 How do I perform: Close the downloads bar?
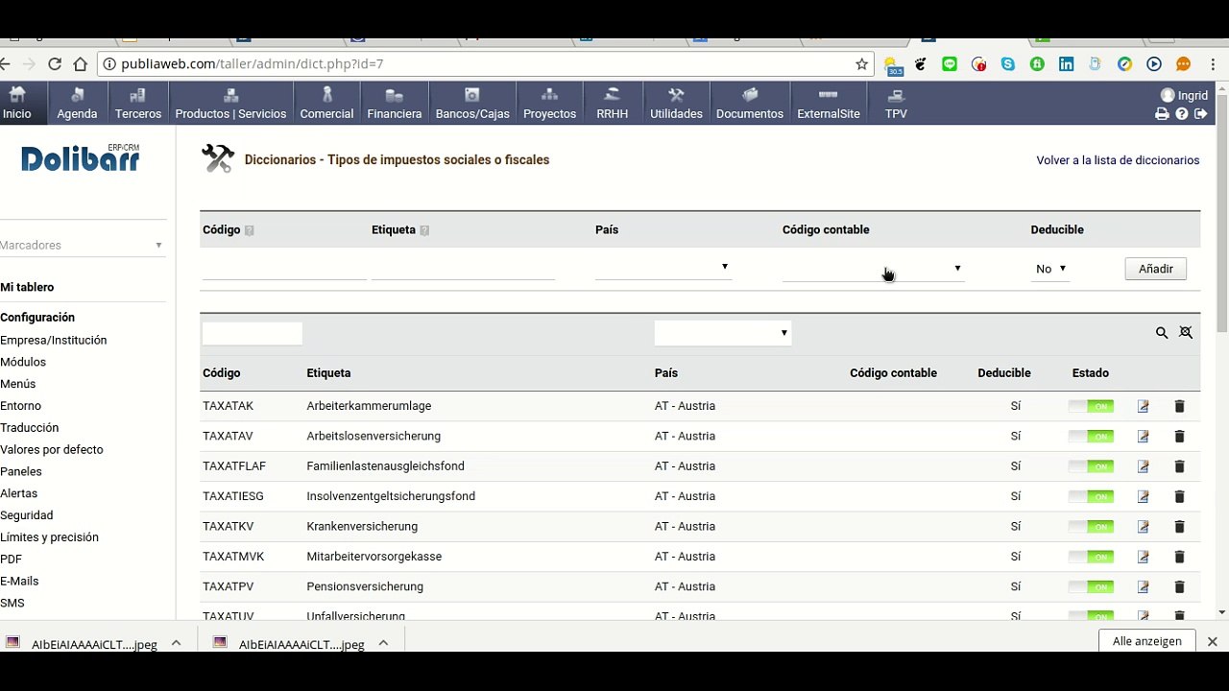click(x=1213, y=641)
